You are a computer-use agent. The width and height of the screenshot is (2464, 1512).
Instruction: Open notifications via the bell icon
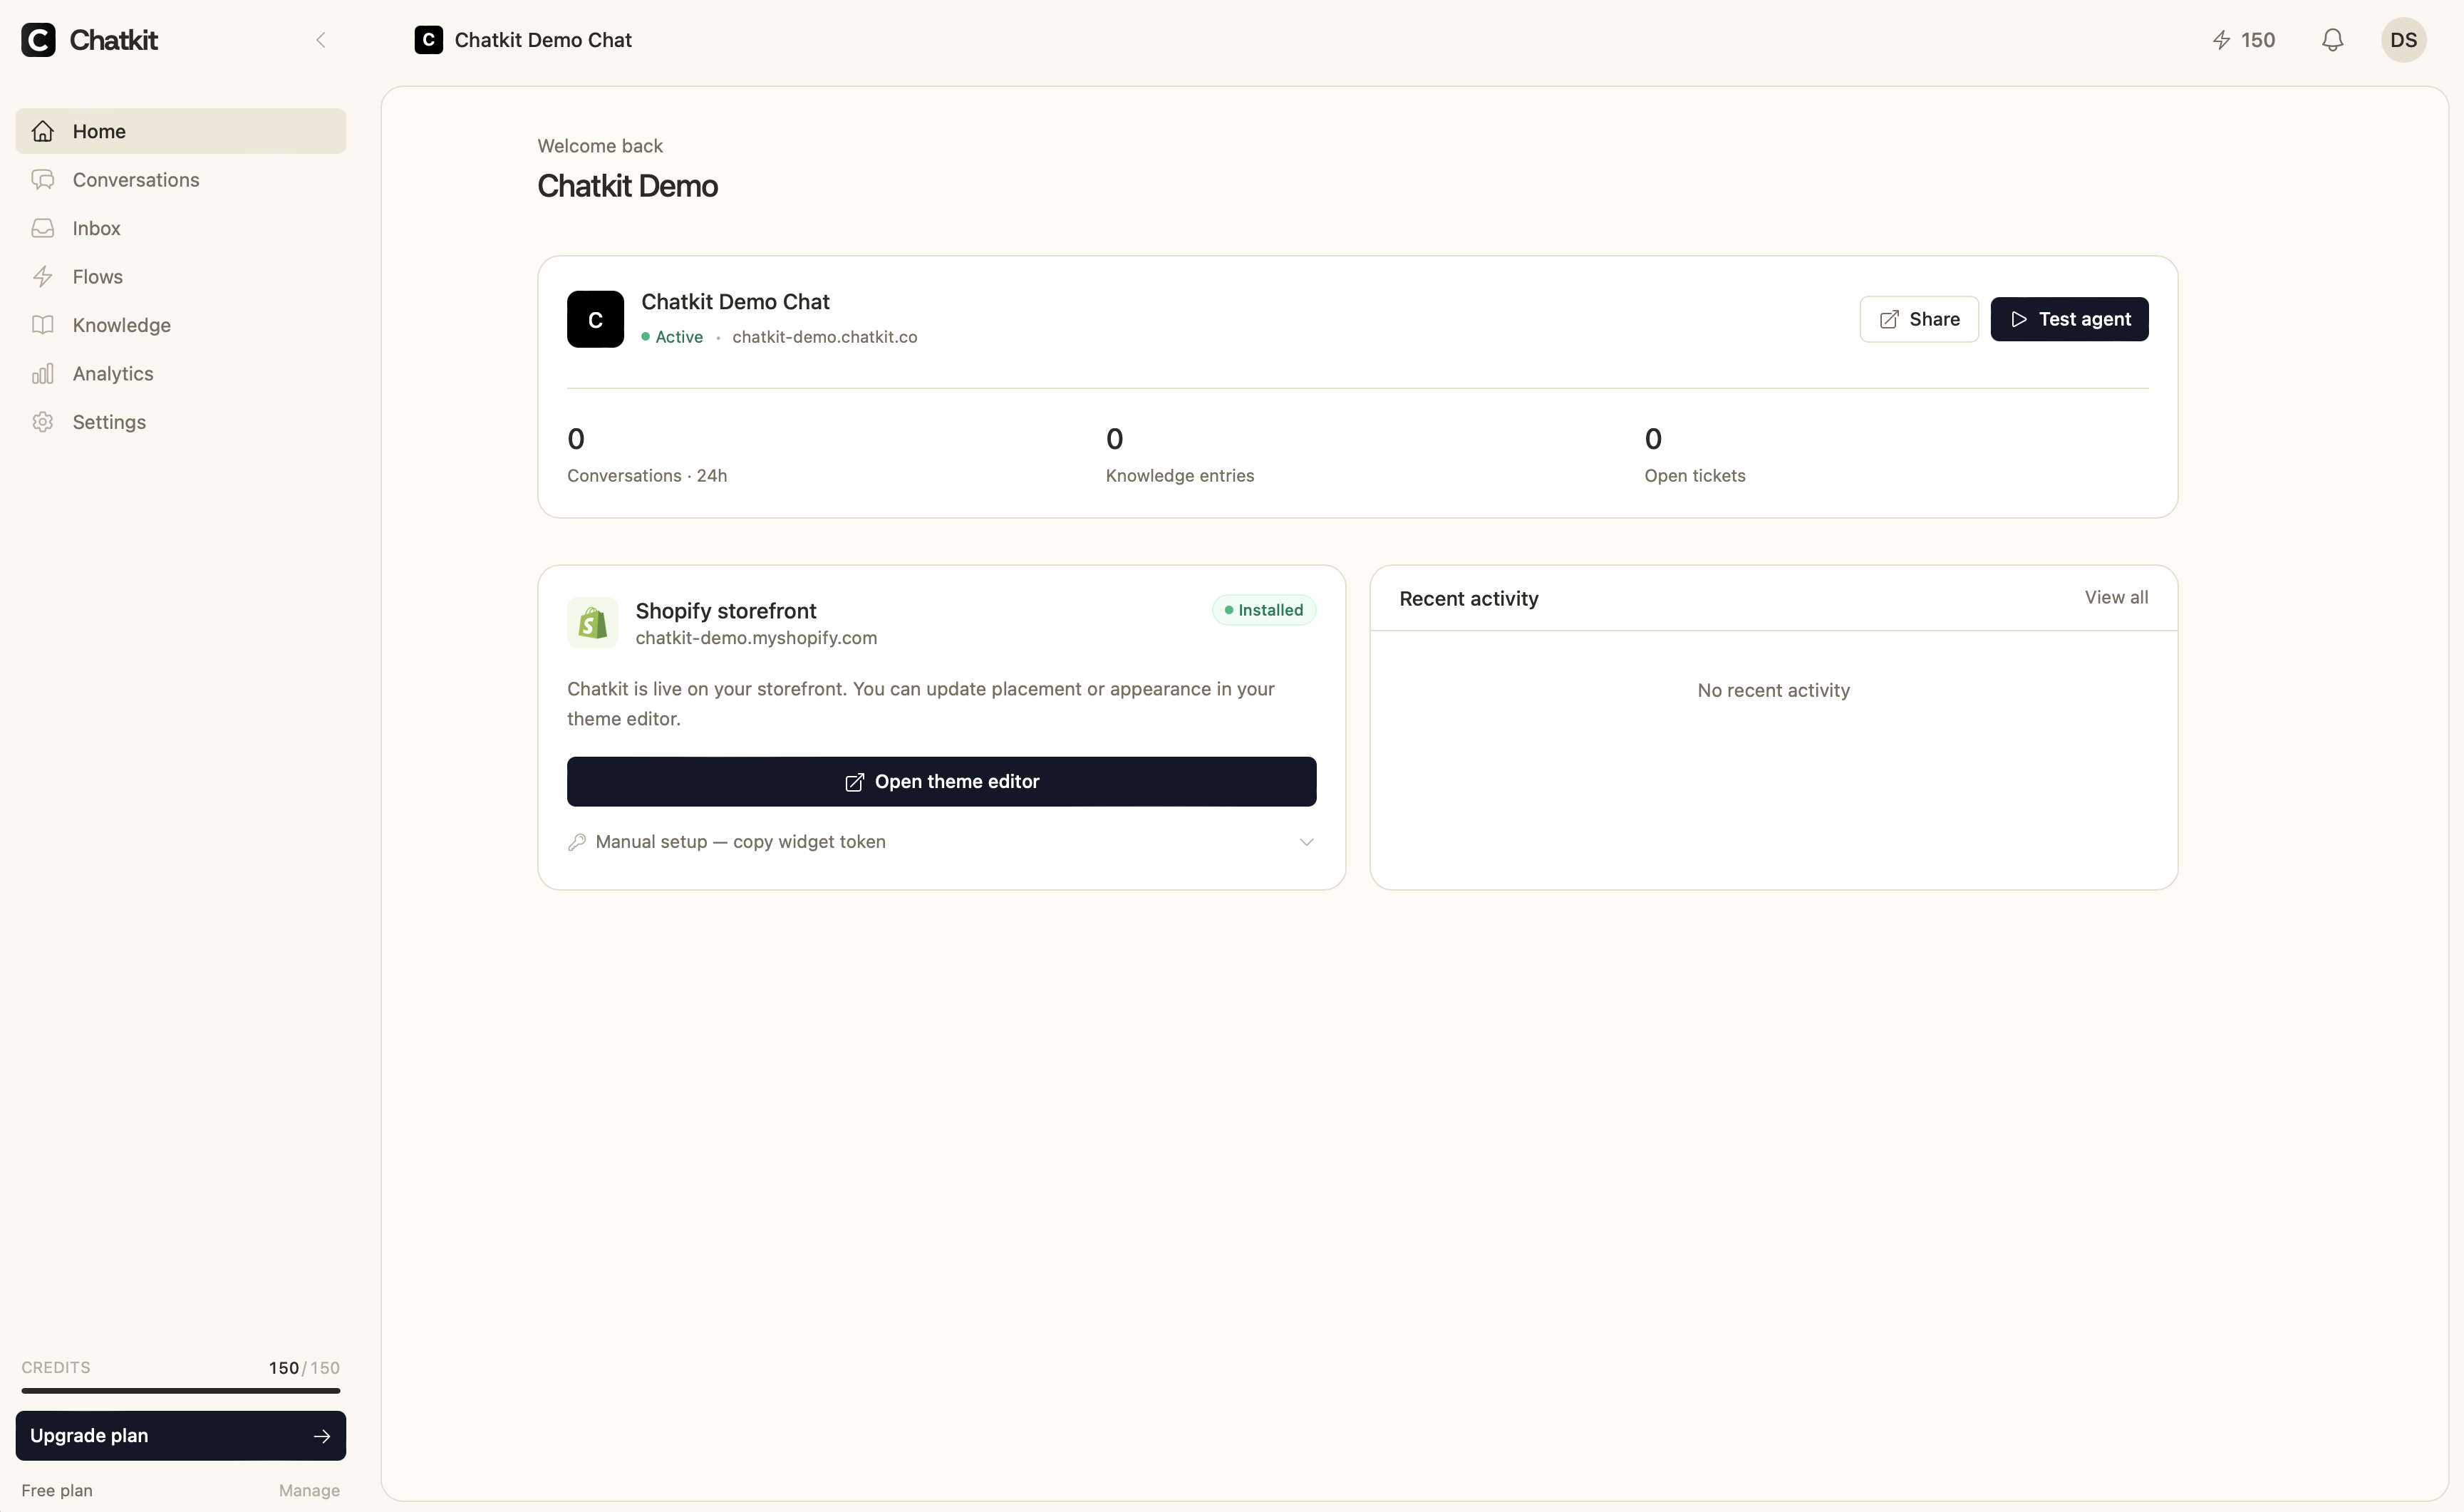(2332, 40)
